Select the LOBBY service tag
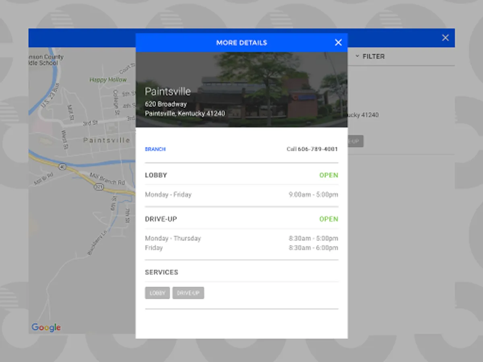 (x=157, y=293)
